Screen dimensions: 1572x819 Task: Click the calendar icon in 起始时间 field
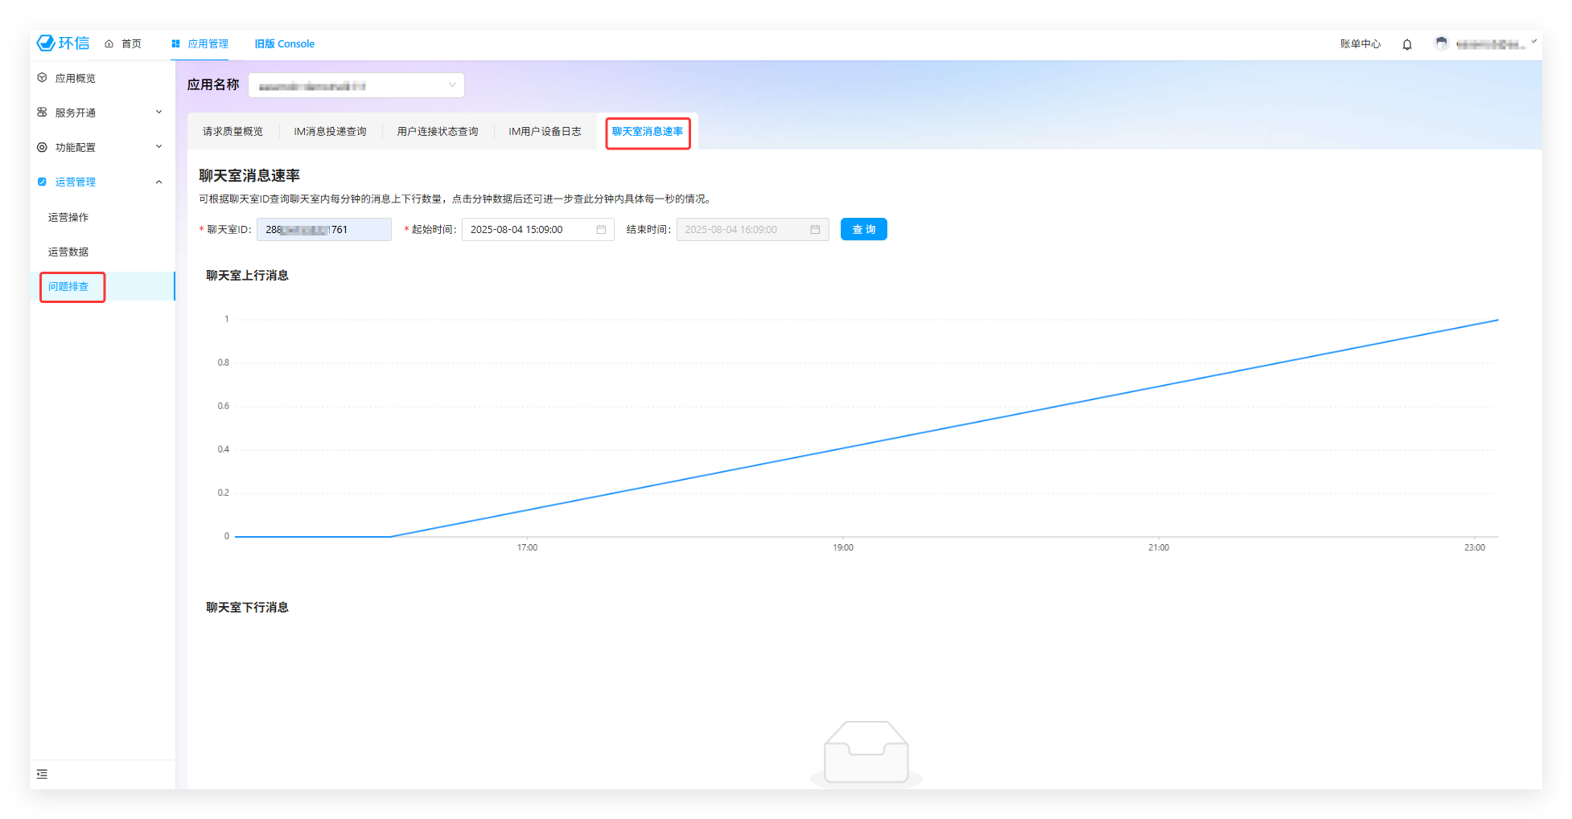[601, 230]
